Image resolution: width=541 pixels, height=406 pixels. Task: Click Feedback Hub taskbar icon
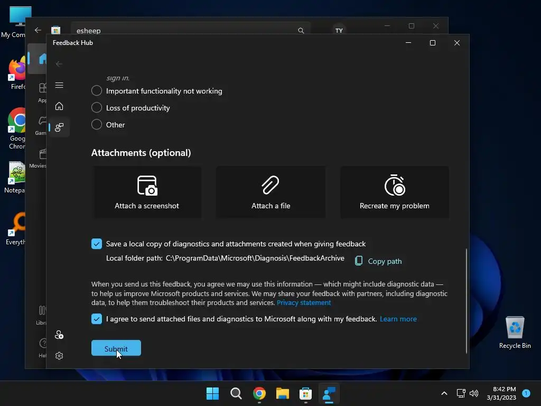click(x=329, y=393)
